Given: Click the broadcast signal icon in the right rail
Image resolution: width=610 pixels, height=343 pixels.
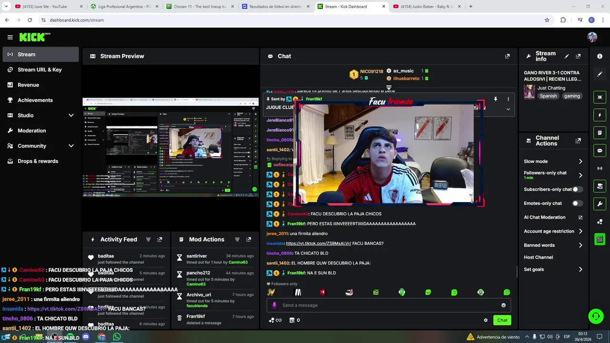Looking at the screenshot, I should click(600, 168).
